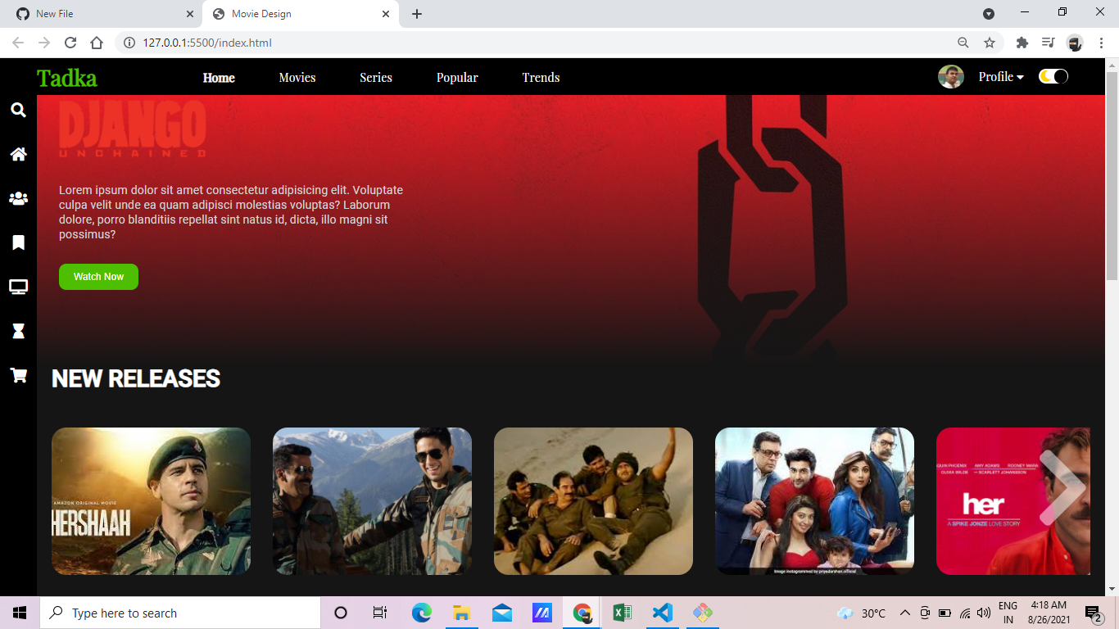Open the users group icon in sidebar

(x=18, y=198)
